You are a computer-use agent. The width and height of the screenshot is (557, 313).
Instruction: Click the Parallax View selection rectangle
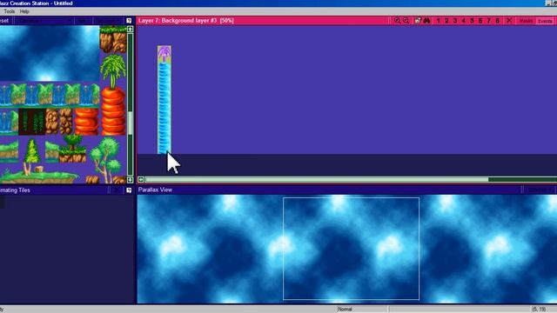point(351,249)
